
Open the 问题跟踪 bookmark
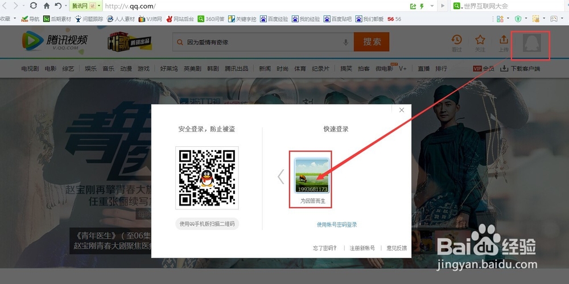click(89, 19)
